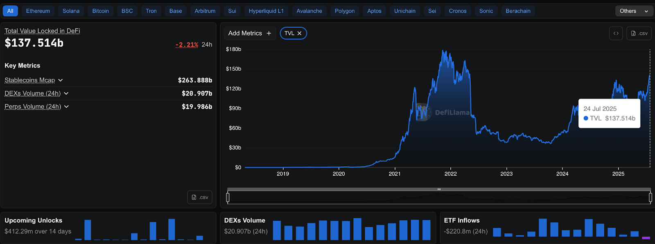Download key metrics .csv file
Screen dimensions: 655x244
(200, 197)
